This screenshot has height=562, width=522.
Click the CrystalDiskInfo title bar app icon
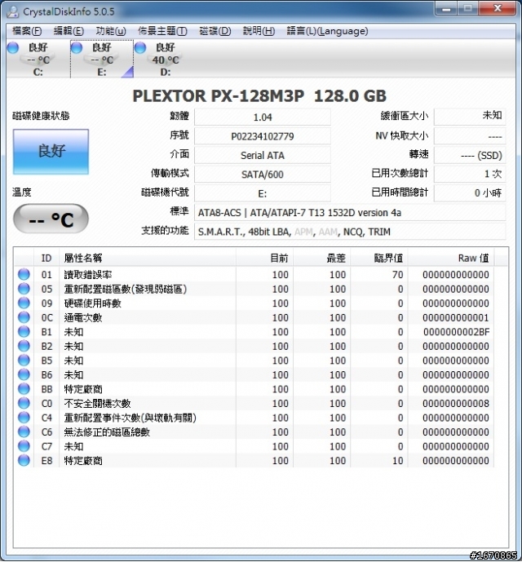click(13, 11)
